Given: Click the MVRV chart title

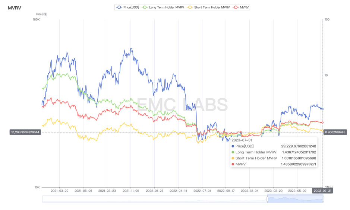Looking at the screenshot, I should click(x=15, y=7).
